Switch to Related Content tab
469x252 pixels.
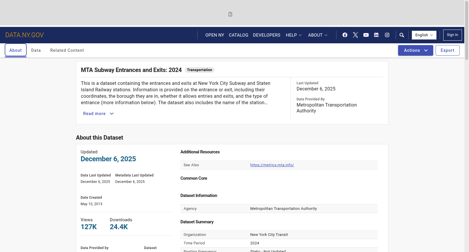point(67,50)
